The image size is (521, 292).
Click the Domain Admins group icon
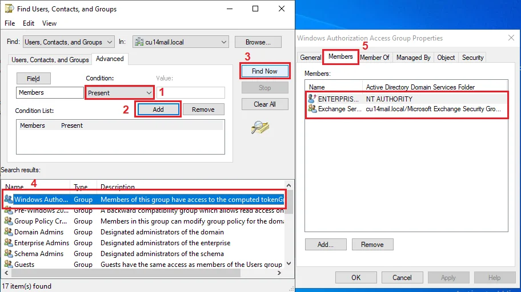pos(9,232)
